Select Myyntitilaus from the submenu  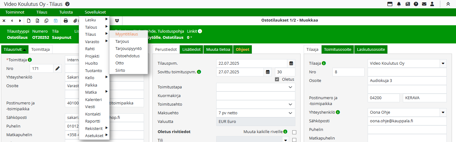pos(127,34)
